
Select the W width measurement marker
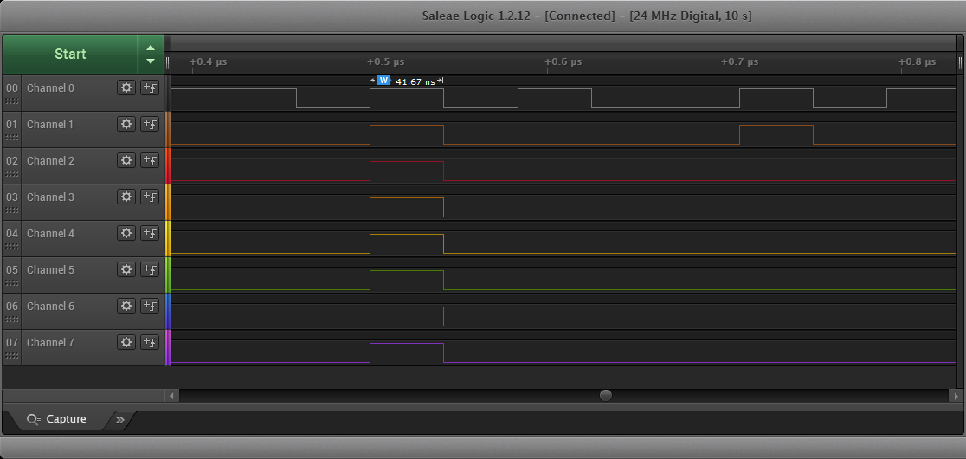click(x=383, y=81)
